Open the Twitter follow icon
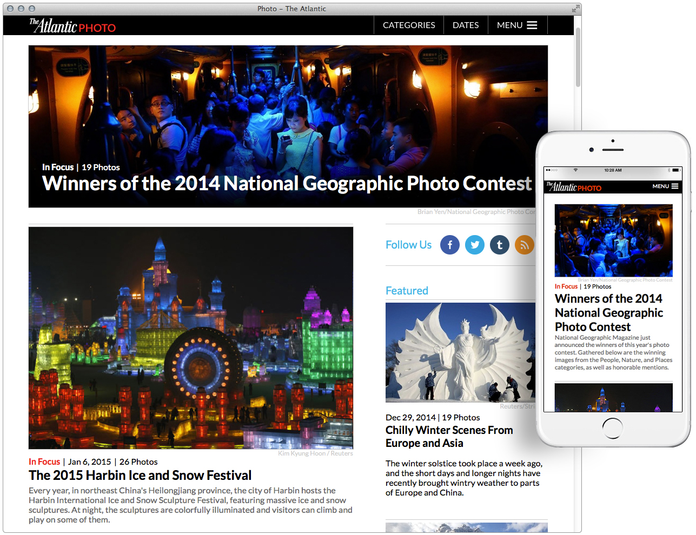This screenshot has width=696, height=535. pos(474,245)
